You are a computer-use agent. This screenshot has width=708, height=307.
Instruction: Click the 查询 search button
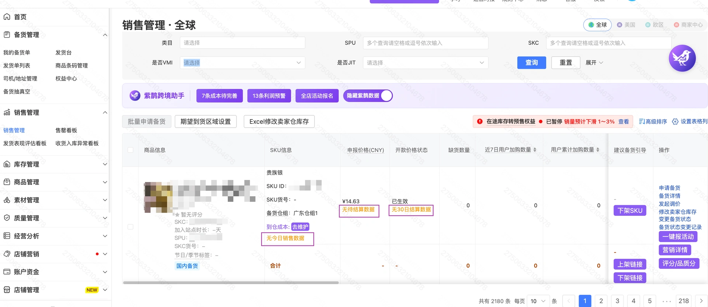click(x=531, y=63)
